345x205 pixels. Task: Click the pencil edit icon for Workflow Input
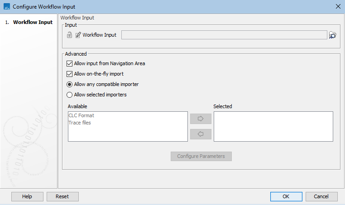click(78, 35)
